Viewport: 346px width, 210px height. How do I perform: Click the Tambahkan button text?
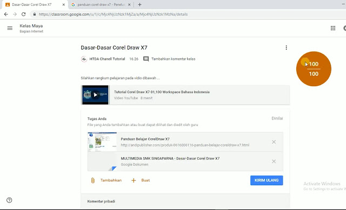pyautogui.click(x=111, y=180)
